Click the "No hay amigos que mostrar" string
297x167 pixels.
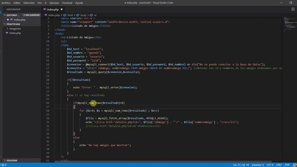coord(108,145)
